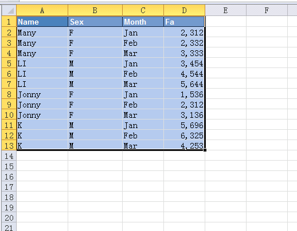Screen dimensions: 297x231
Task: Select row 14 header
Action: pos(9,156)
